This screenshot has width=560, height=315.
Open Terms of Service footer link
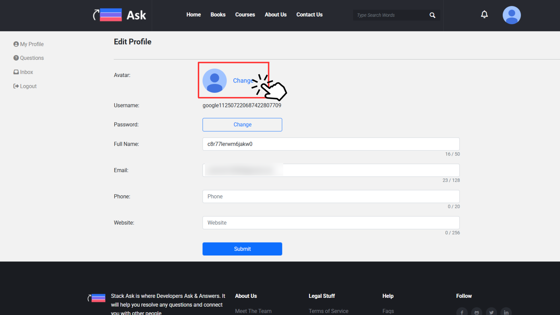[x=329, y=311]
